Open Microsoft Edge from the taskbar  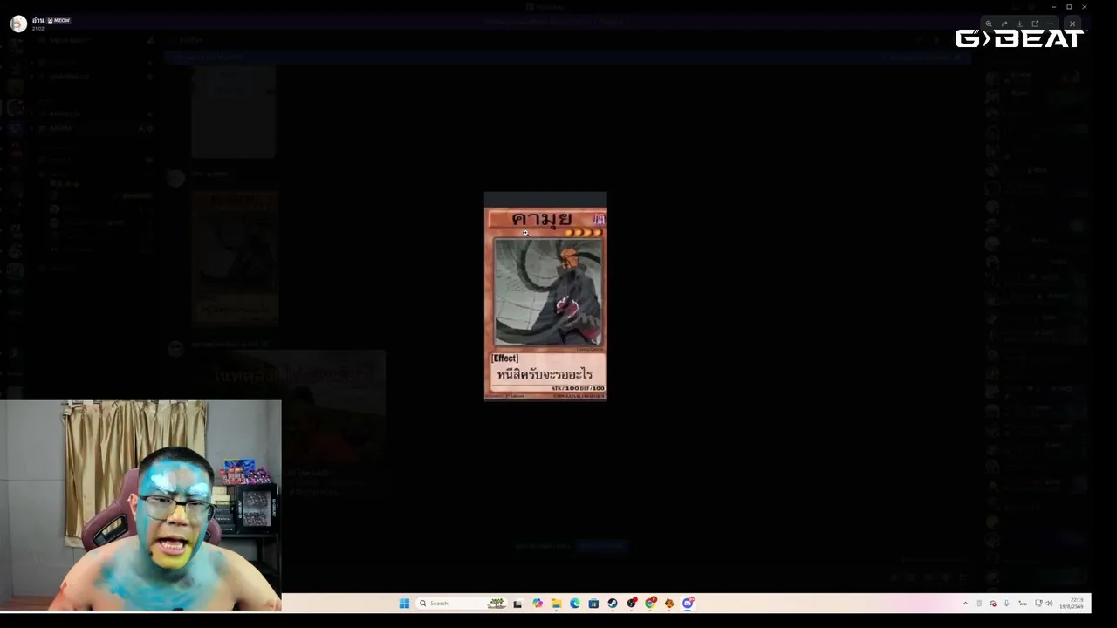[575, 604]
